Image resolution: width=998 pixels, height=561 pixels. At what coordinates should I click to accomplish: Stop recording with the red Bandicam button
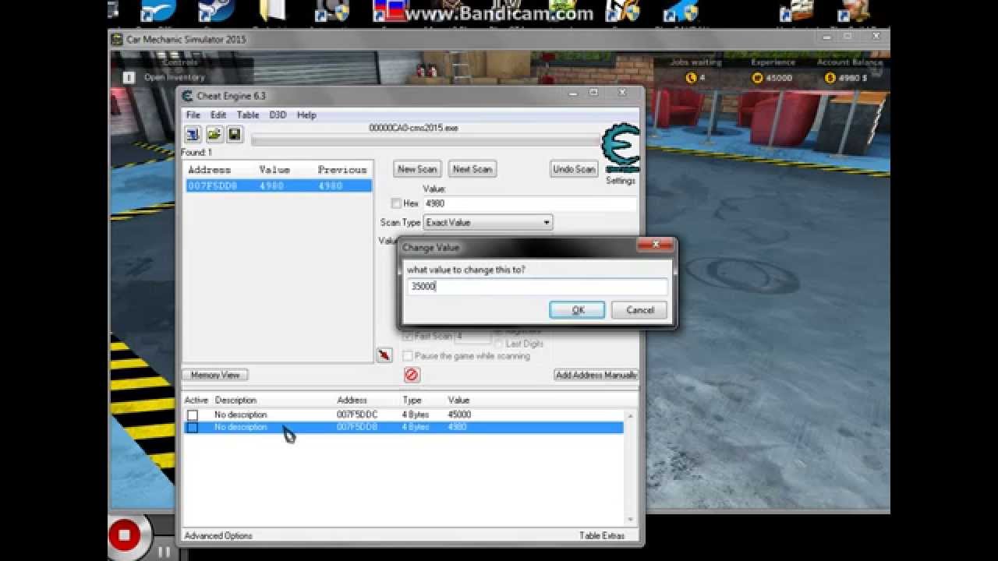click(124, 535)
